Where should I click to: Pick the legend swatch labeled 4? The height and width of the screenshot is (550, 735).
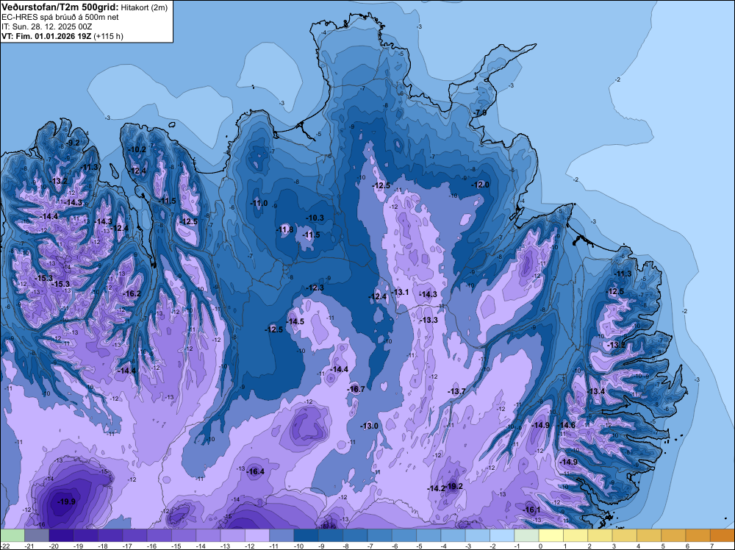(x=649, y=535)
